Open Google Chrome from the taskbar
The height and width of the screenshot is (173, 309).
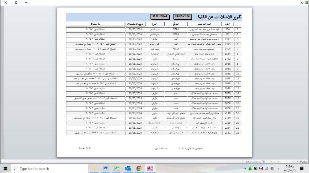coord(139,168)
